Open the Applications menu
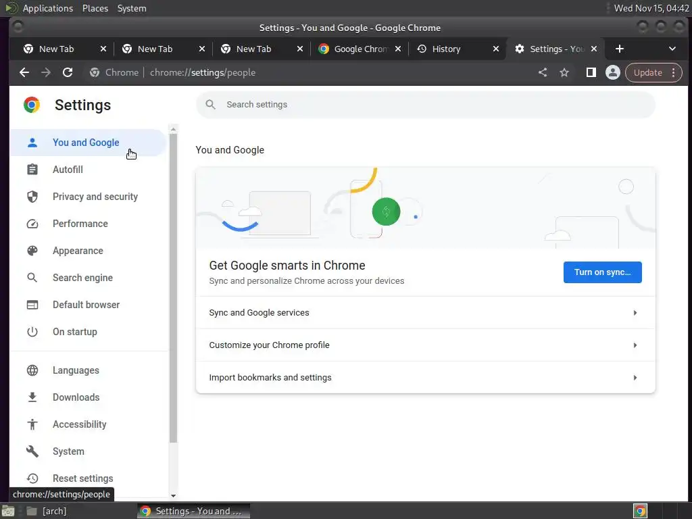Viewport: 692px width, 519px height. [x=48, y=8]
